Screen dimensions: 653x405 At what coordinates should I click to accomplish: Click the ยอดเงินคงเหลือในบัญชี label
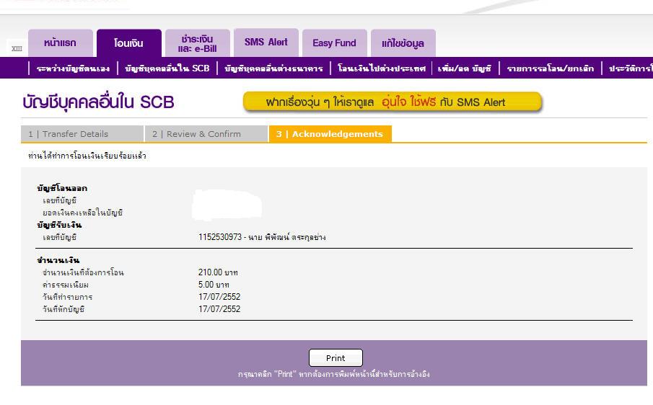[x=82, y=213]
